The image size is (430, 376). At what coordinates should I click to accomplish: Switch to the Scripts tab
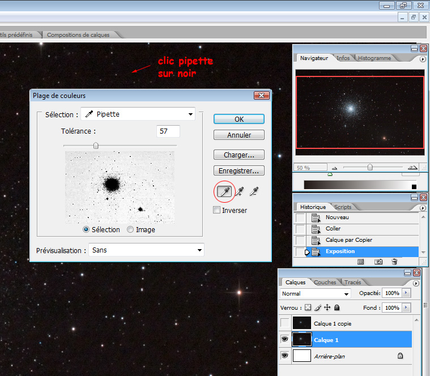coord(343,207)
